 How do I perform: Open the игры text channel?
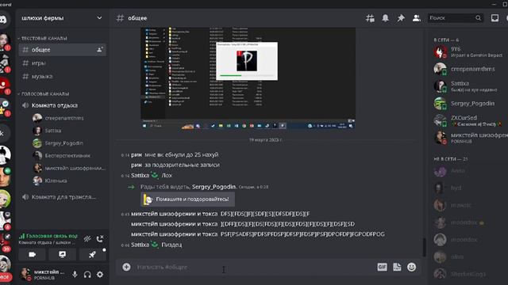tap(62, 63)
